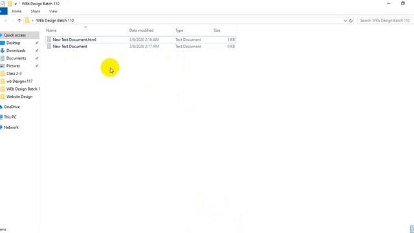Click the Desktop icon in sidebar
The width and height of the screenshot is (414, 233).
[x=3, y=43]
